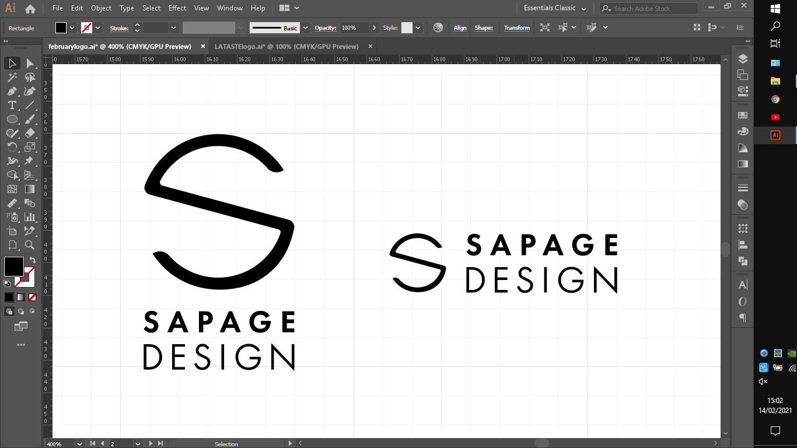Image resolution: width=797 pixels, height=448 pixels.
Task: Change the screen mode
Action: coord(21,326)
